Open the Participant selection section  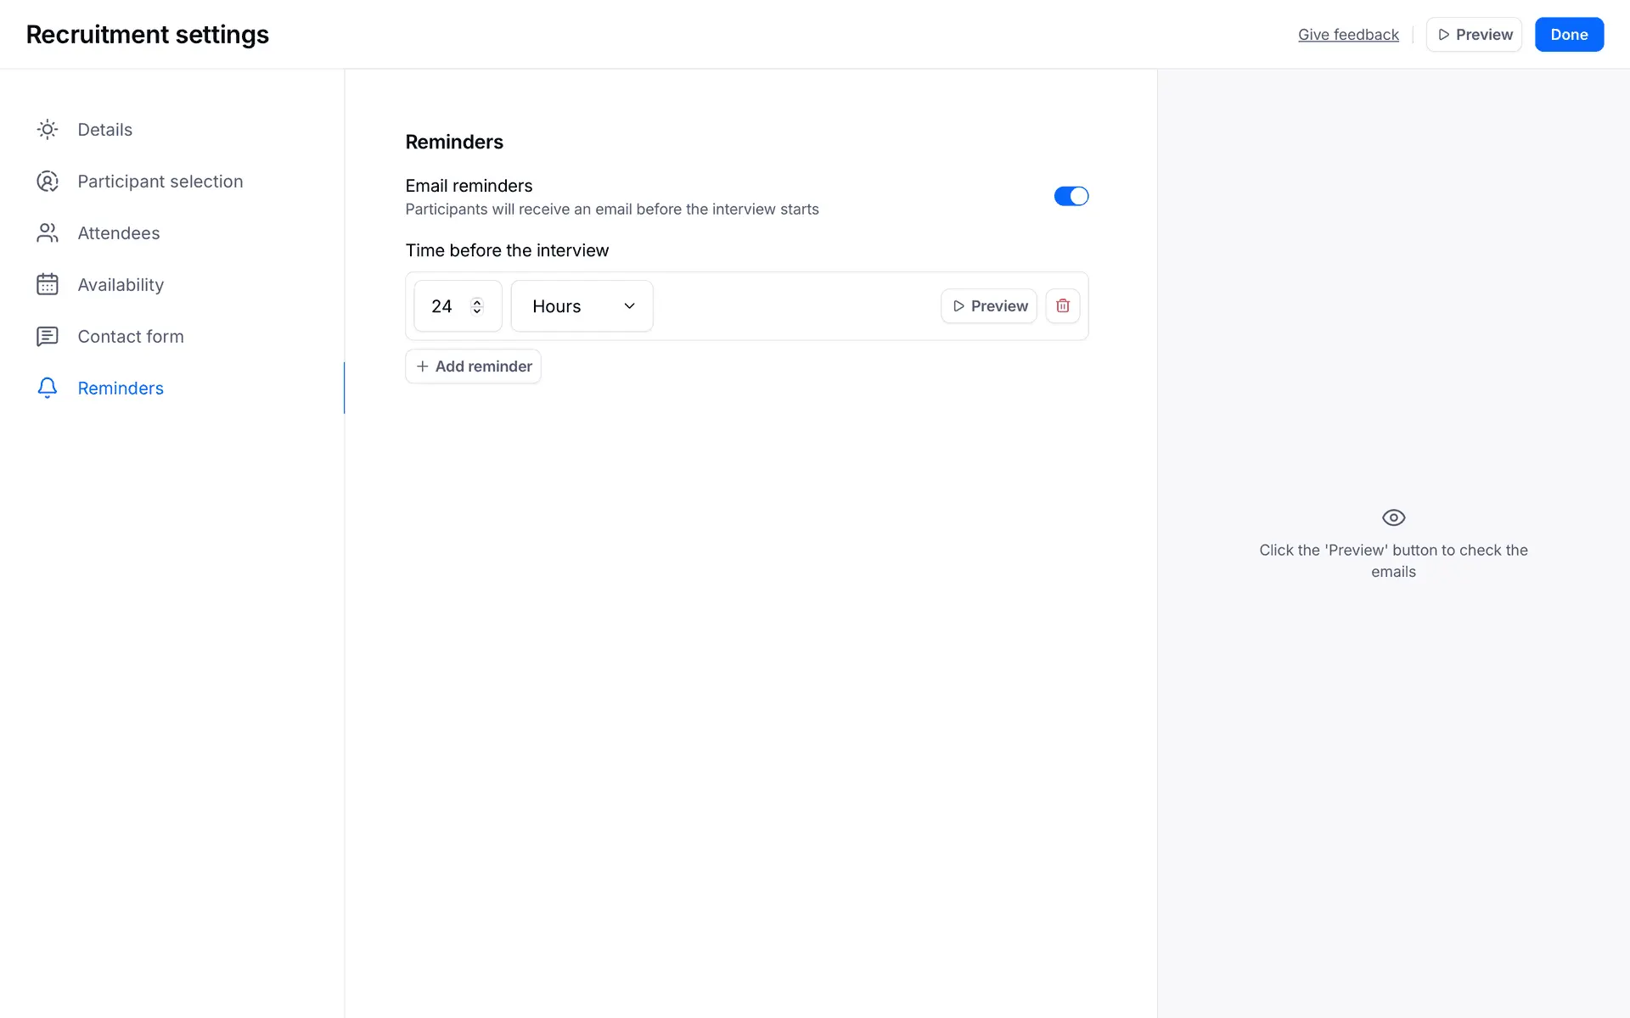click(160, 182)
